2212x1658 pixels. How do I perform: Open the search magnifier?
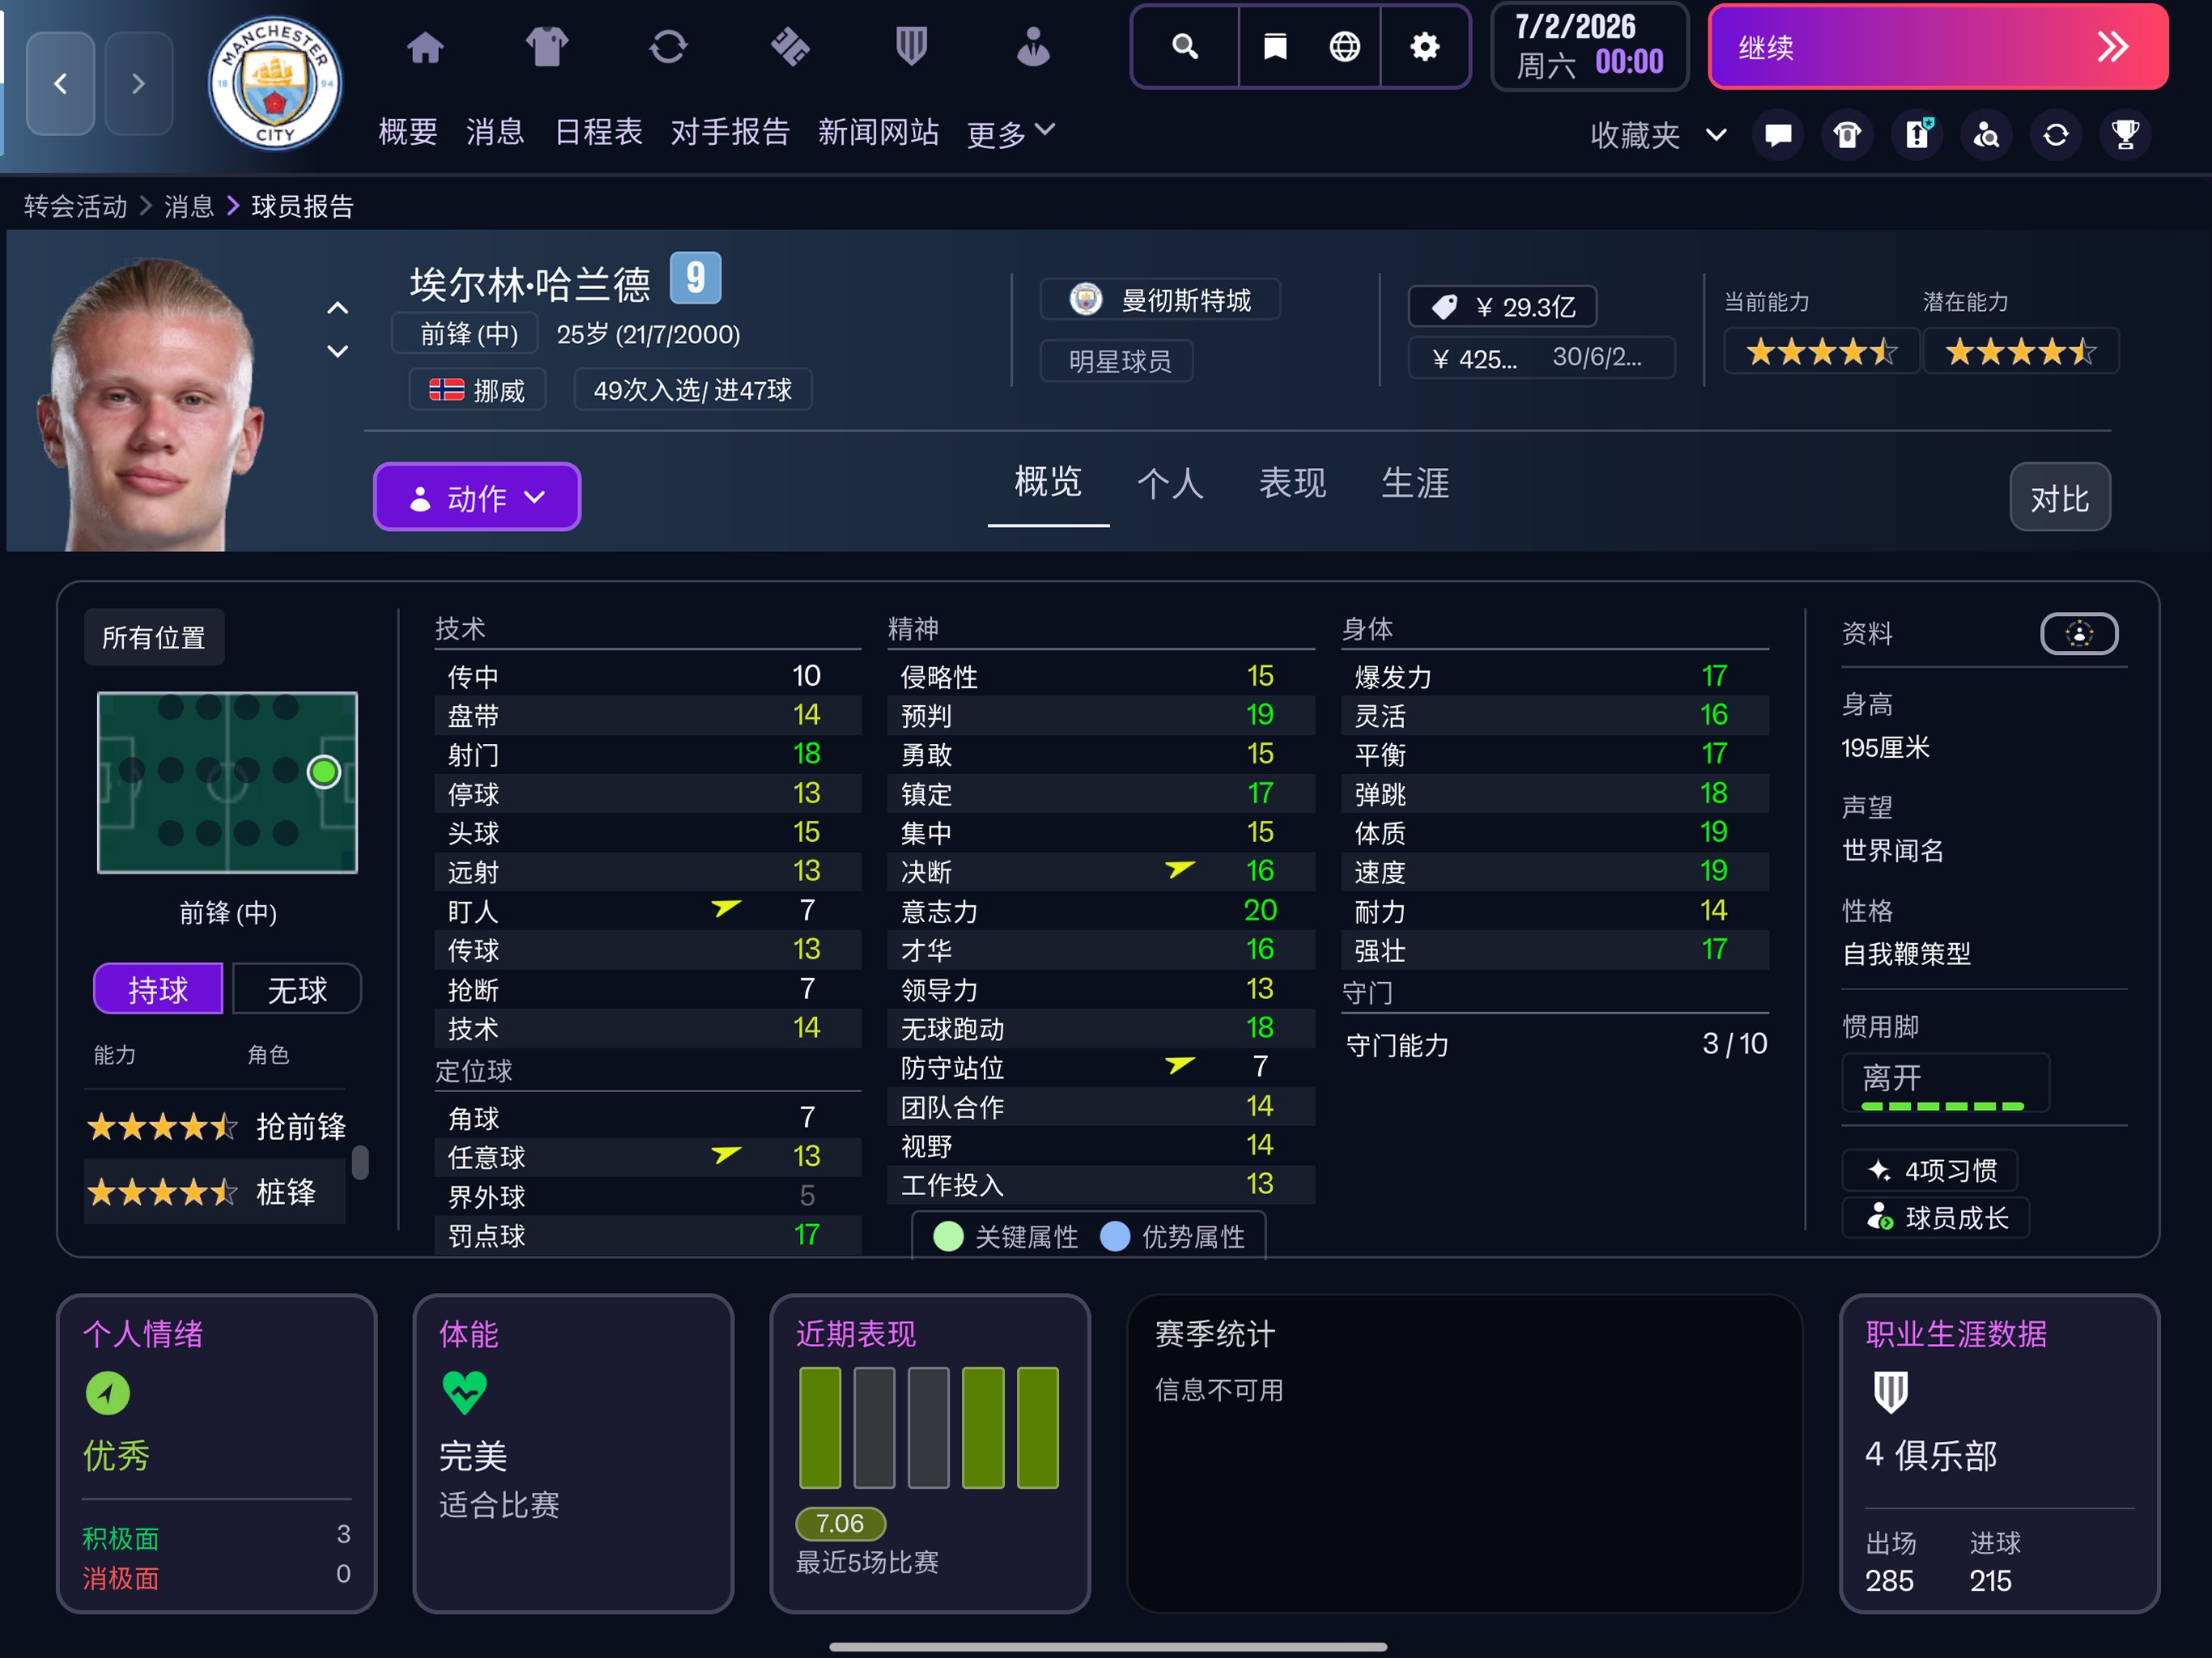tap(1185, 46)
